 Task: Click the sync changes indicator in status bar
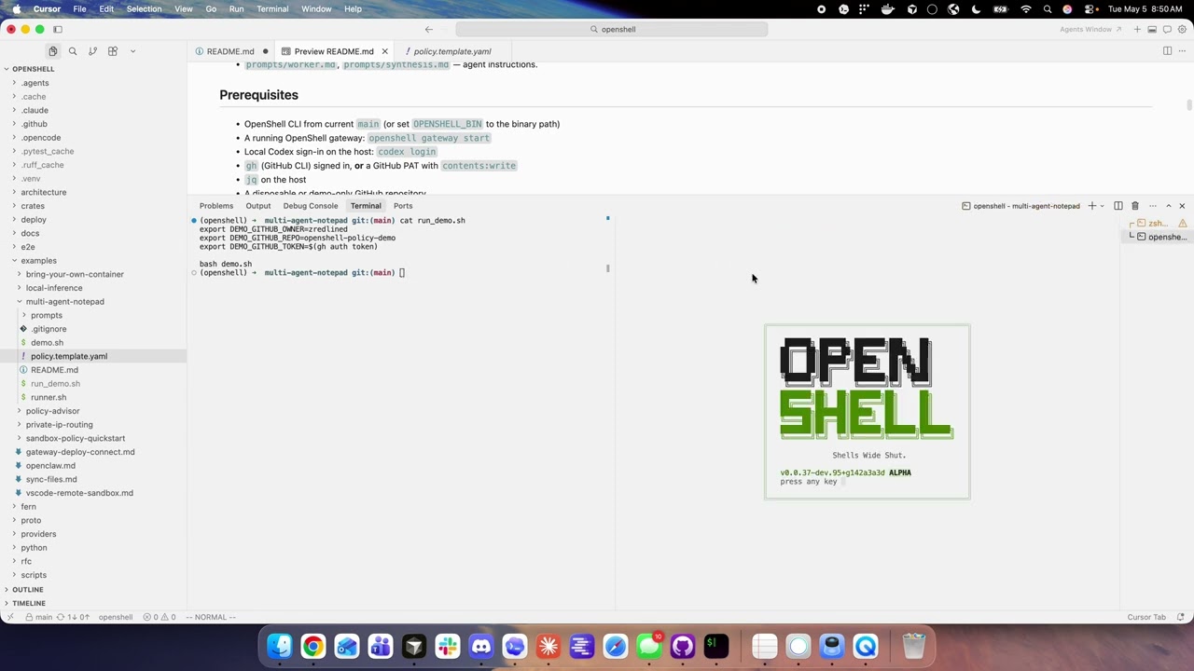(73, 617)
